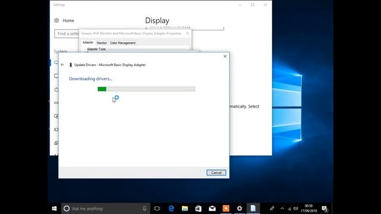The height and width of the screenshot is (214, 381).
Task: Click the Cortana circle icon
Action: pyautogui.click(x=67, y=209)
